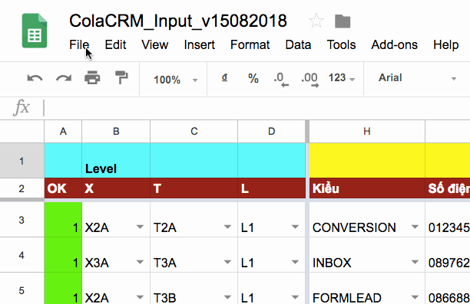
Task: Click the redo arrow icon
Action: 64,78
